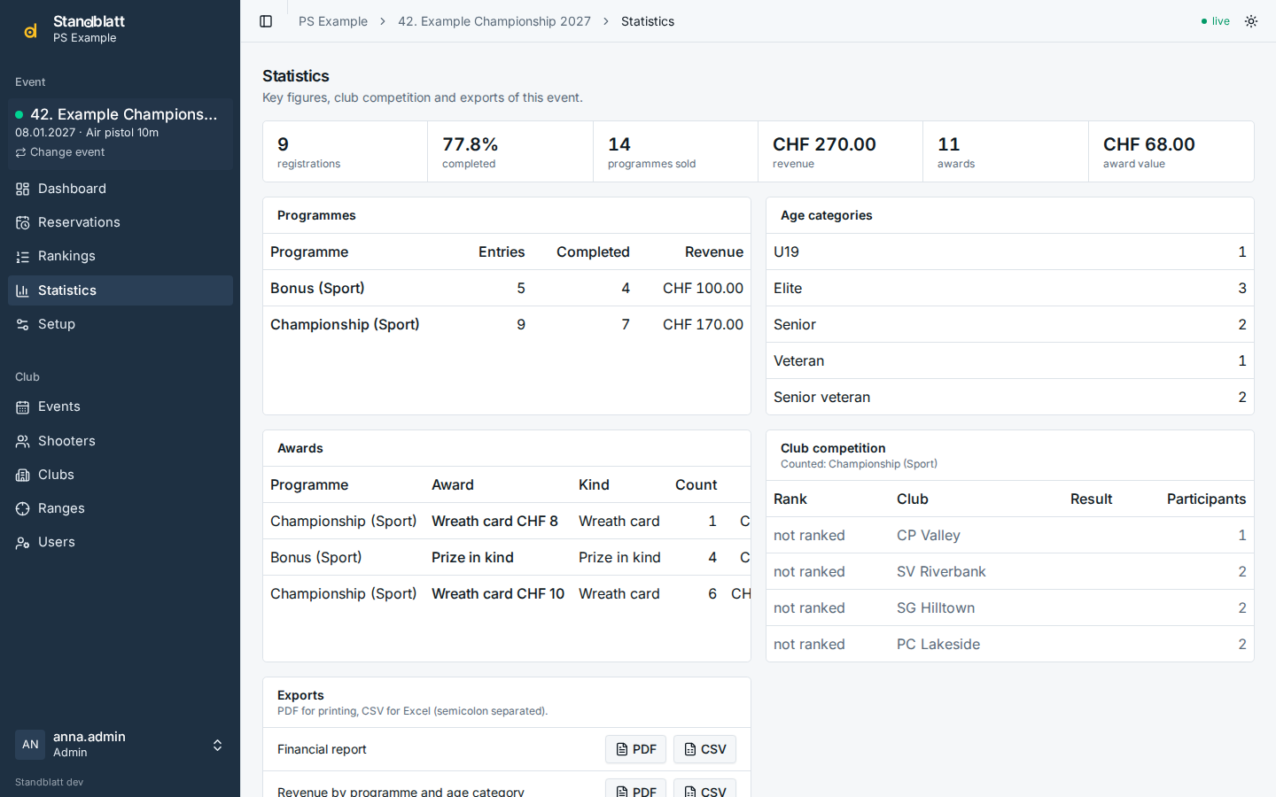Click the Senior veteran age category
The image size is (1276, 797).
pyautogui.click(x=1010, y=397)
